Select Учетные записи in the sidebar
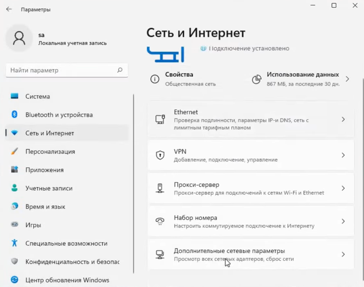Viewport: 364px width, 287px height. (x=67, y=188)
